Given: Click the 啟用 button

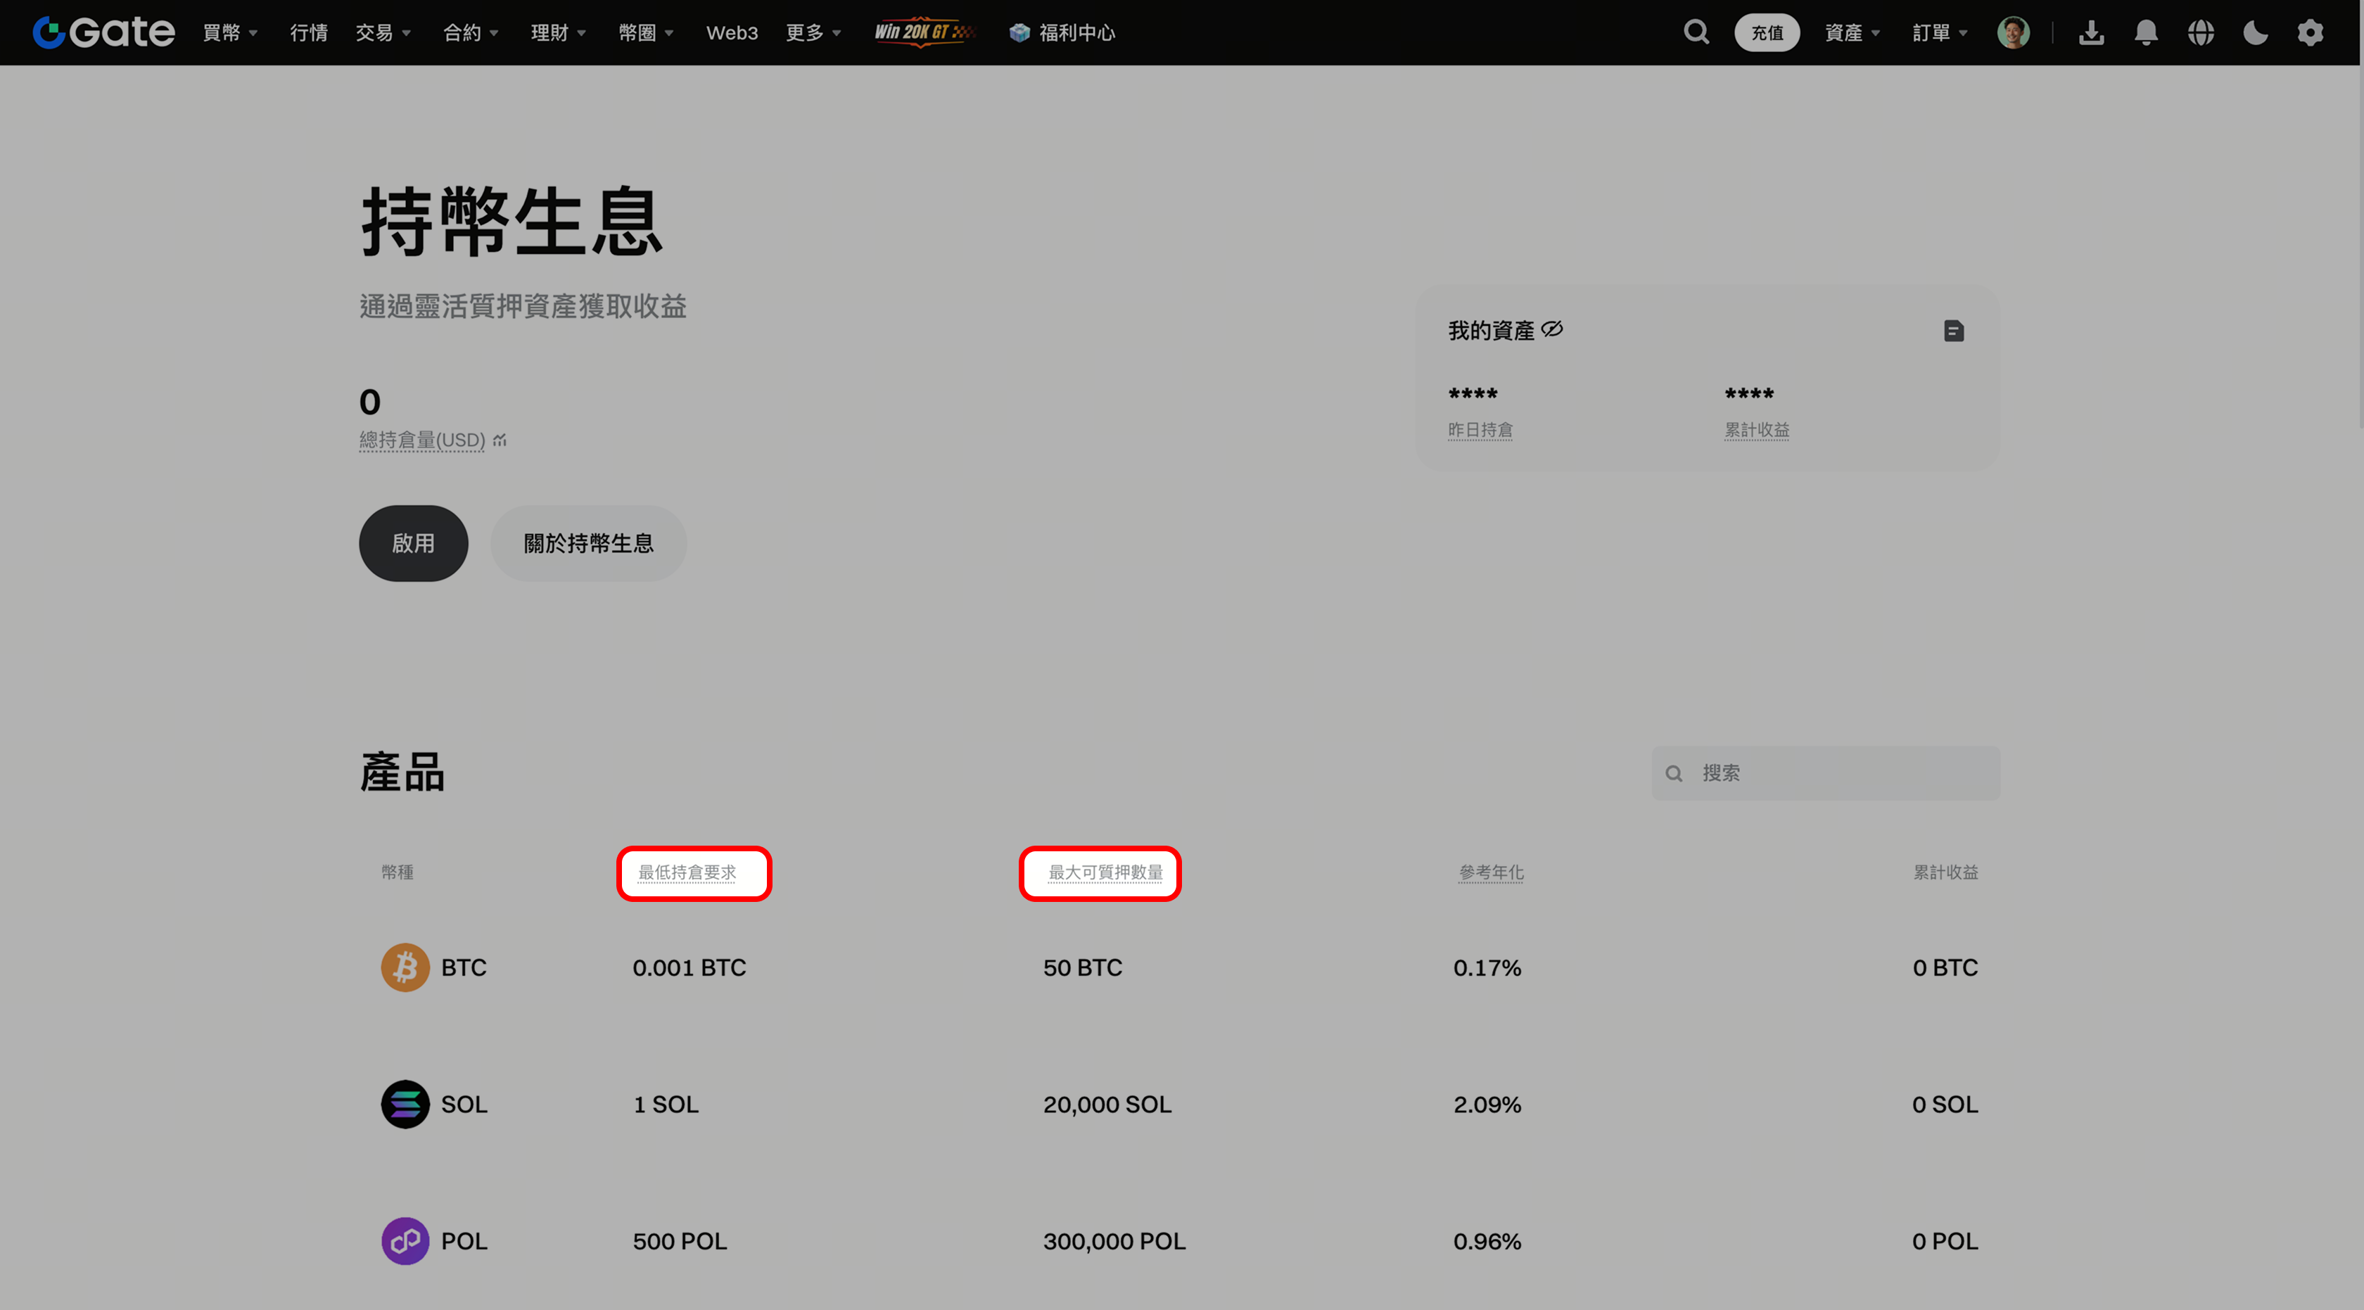Looking at the screenshot, I should point(413,543).
